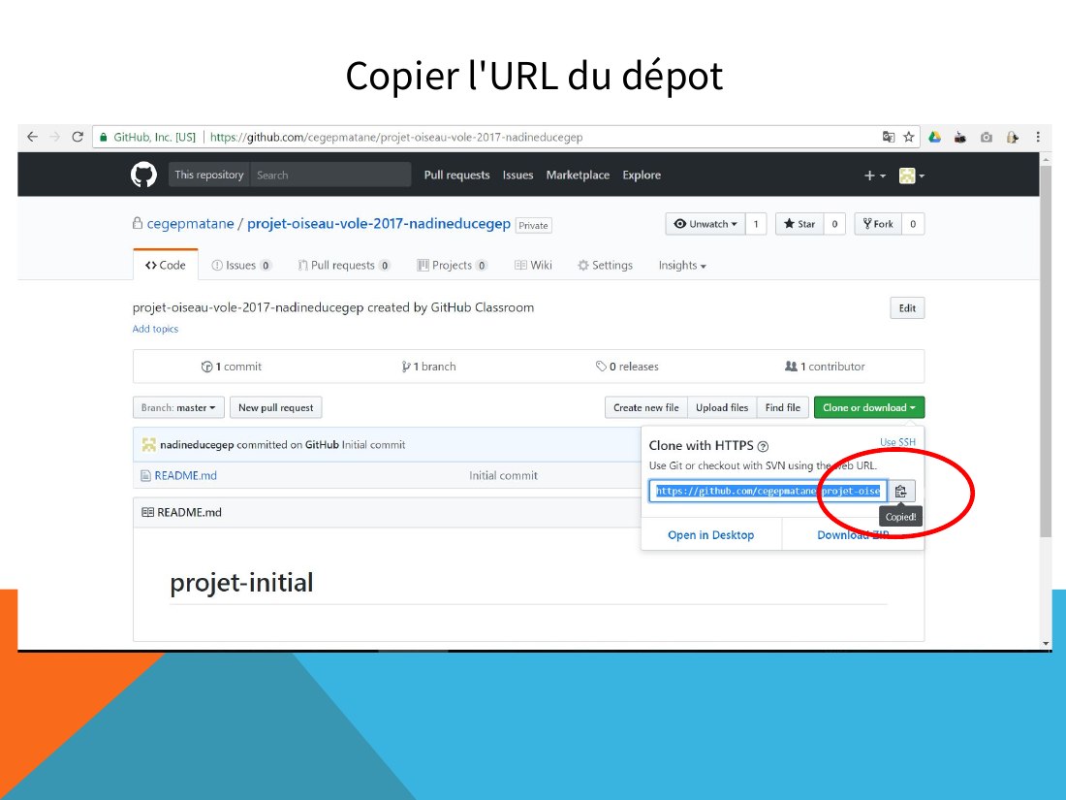This screenshot has height=800, width=1066.
Task: Open the Projects tab
Action: click(x=453, y=266)
